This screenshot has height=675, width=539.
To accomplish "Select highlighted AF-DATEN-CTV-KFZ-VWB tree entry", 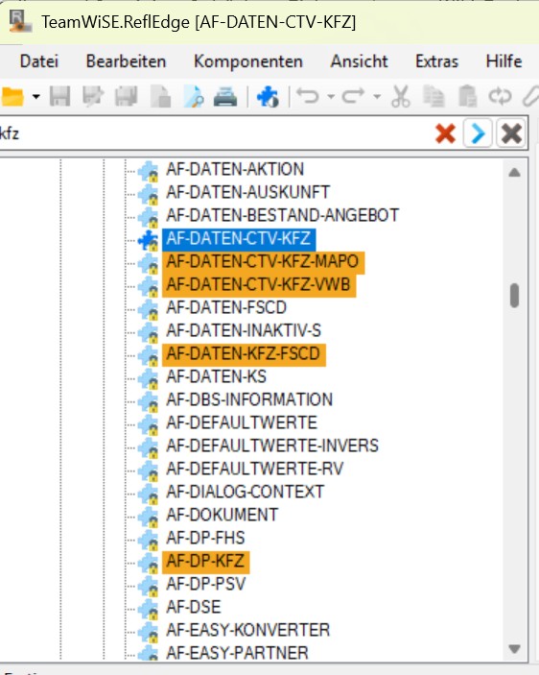I will (259, 285).
